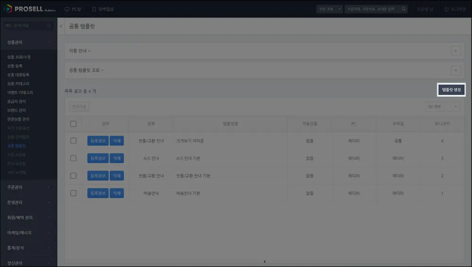Image resolution: width=472 pixels, height=267 pixels.
Task: Click 등록정보 for 크게보기 아이콘 row
Action: pos(98,141)
